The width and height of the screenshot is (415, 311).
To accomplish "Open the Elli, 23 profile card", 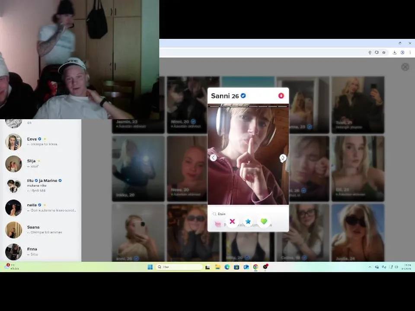I will [358, 168].
